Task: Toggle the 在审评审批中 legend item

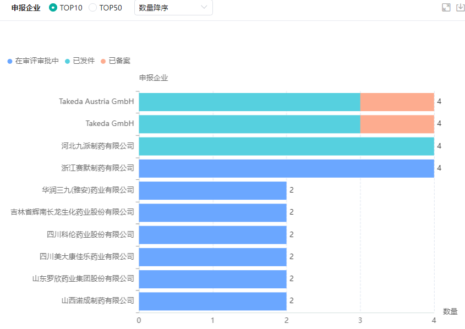Action: coord(36,61)
